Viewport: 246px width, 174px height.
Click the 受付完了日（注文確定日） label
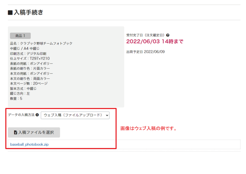click(146, 35)
